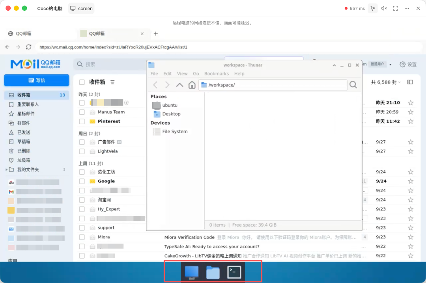Check the LightVela email checkbox

[82, 151]
